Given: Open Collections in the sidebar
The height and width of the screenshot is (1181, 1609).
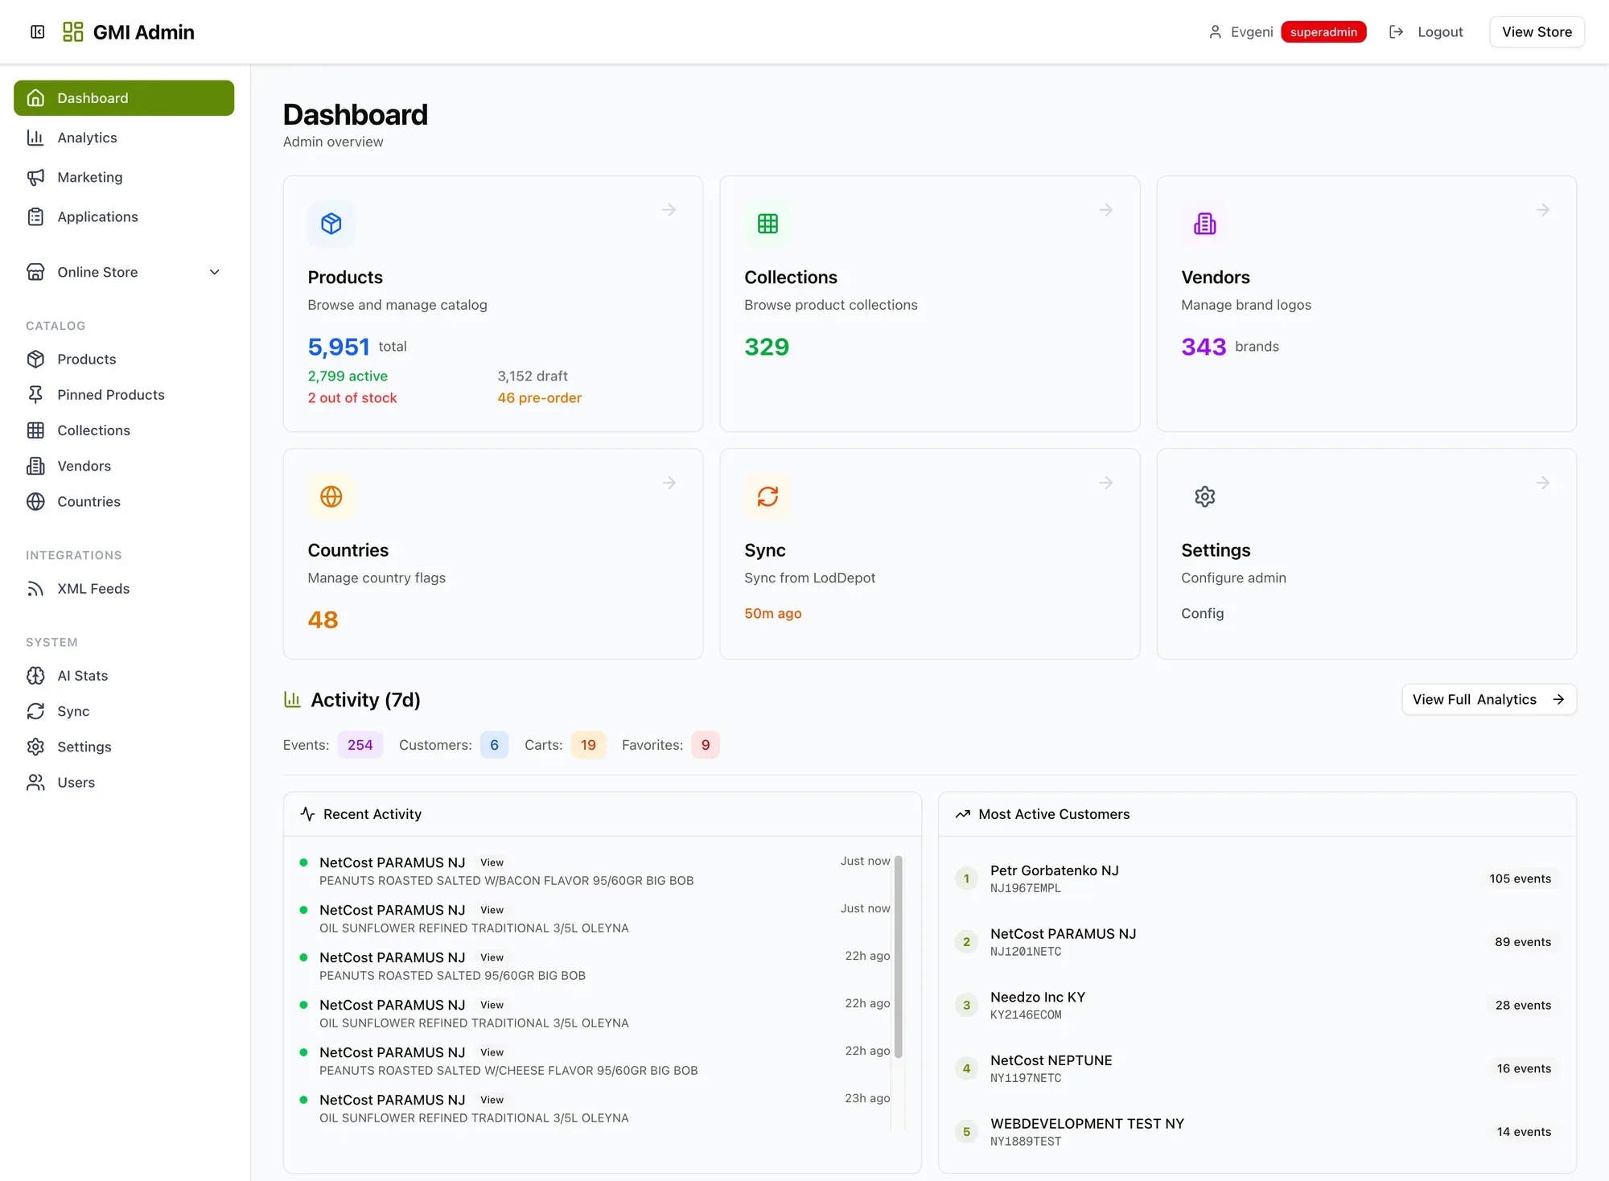Looking at the screenshot, I should point(124,430).
